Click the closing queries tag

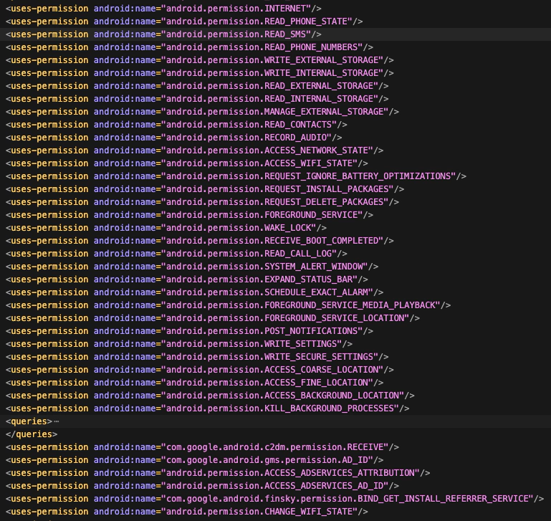click(x=31, y=434)
